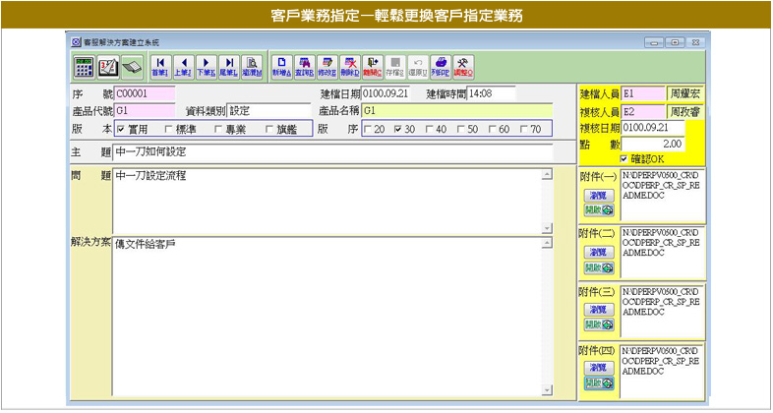
Task: Open the calculator icon in toolbar
Action: [84, 67]
